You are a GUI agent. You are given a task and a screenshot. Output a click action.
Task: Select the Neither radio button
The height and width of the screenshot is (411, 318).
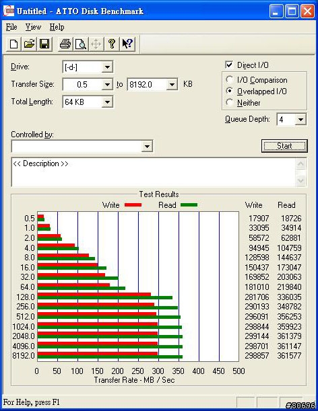230,102
